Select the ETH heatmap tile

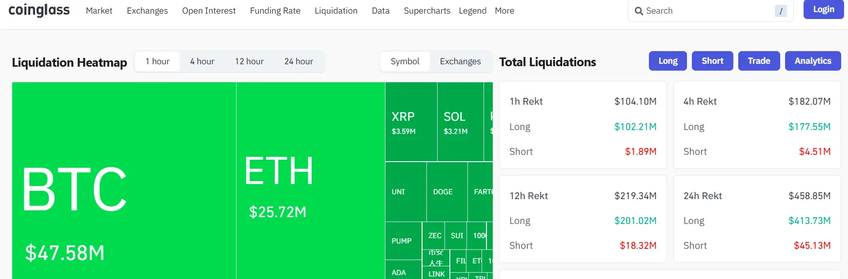tap(311, 181)
